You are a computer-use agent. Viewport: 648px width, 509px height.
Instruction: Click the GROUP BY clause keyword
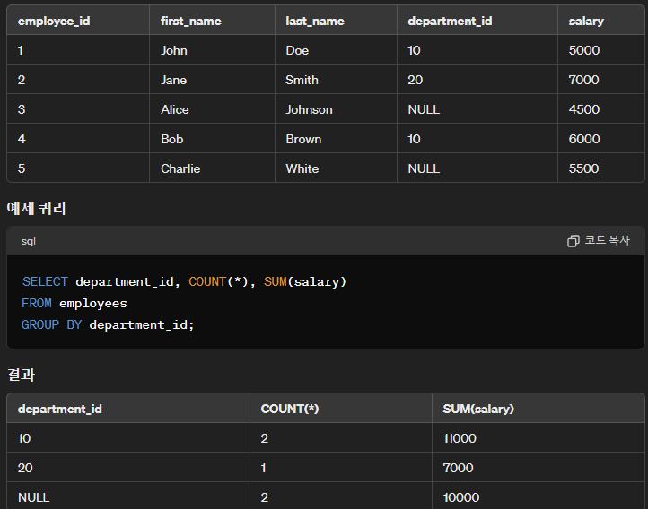coord(52,325)
